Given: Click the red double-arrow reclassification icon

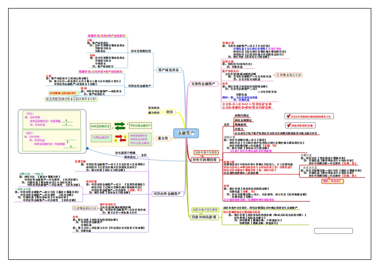Looking at the screenshot, I should click(120, 138).
